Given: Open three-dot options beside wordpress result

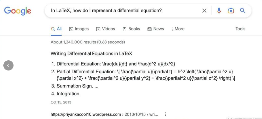Looking at the screenshot, I should click(x=165, y=114).
